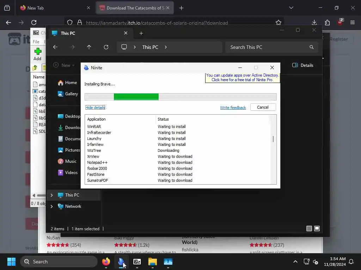Screen dimensions: 361x270
Task: Open Downloads folder in sidebar
Action: (x=69, y=127)
